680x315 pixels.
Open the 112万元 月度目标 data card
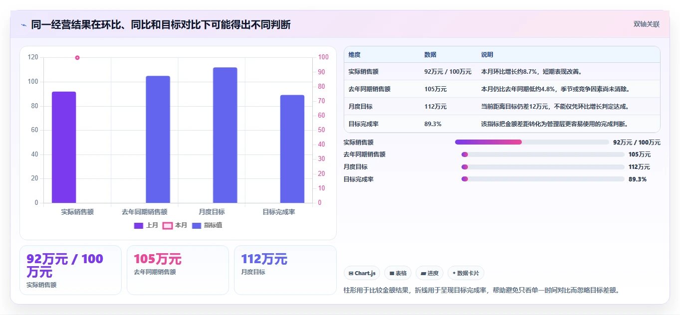[x=285, y=270]
